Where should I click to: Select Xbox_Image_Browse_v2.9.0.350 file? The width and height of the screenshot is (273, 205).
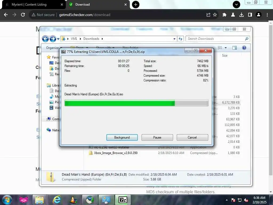[x=116, y=153]
